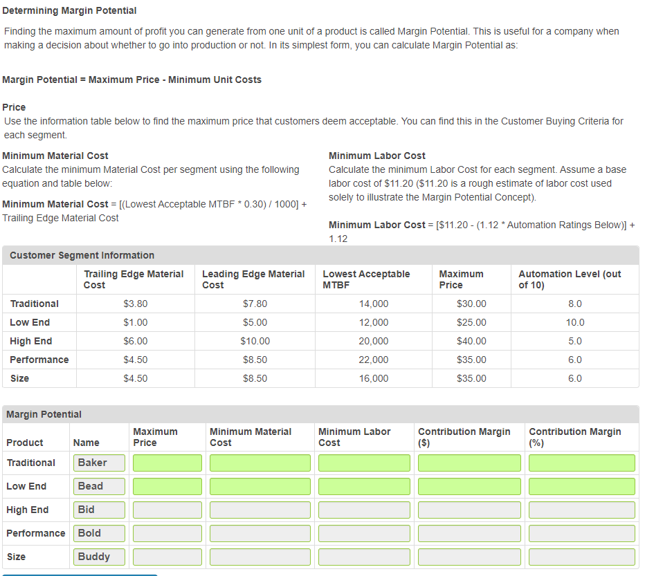Click Low End automation level 10.0
This screenshot has height=576, width=645.
point(575,322)
